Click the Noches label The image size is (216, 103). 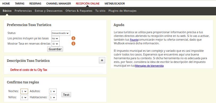(x=14, y=91)
